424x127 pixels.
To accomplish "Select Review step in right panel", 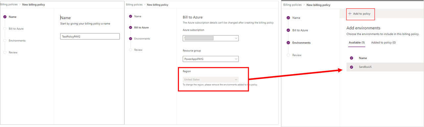I will (x=296, y=55).
